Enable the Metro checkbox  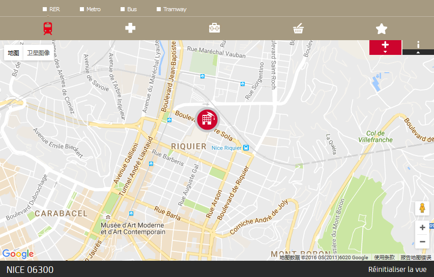coord(81,9)
